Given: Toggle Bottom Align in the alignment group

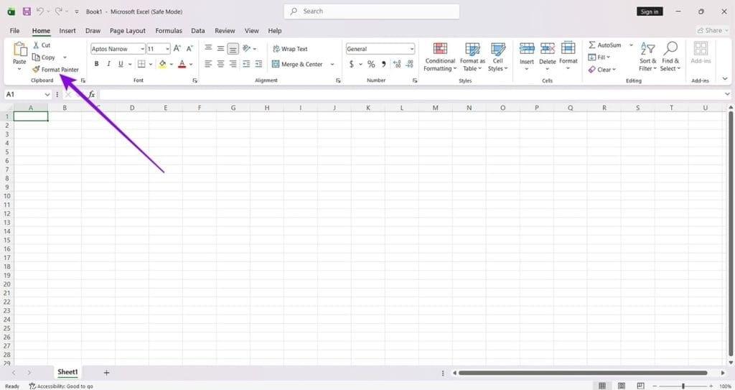Looking at the screenshot, I should [x=233, y=48].
